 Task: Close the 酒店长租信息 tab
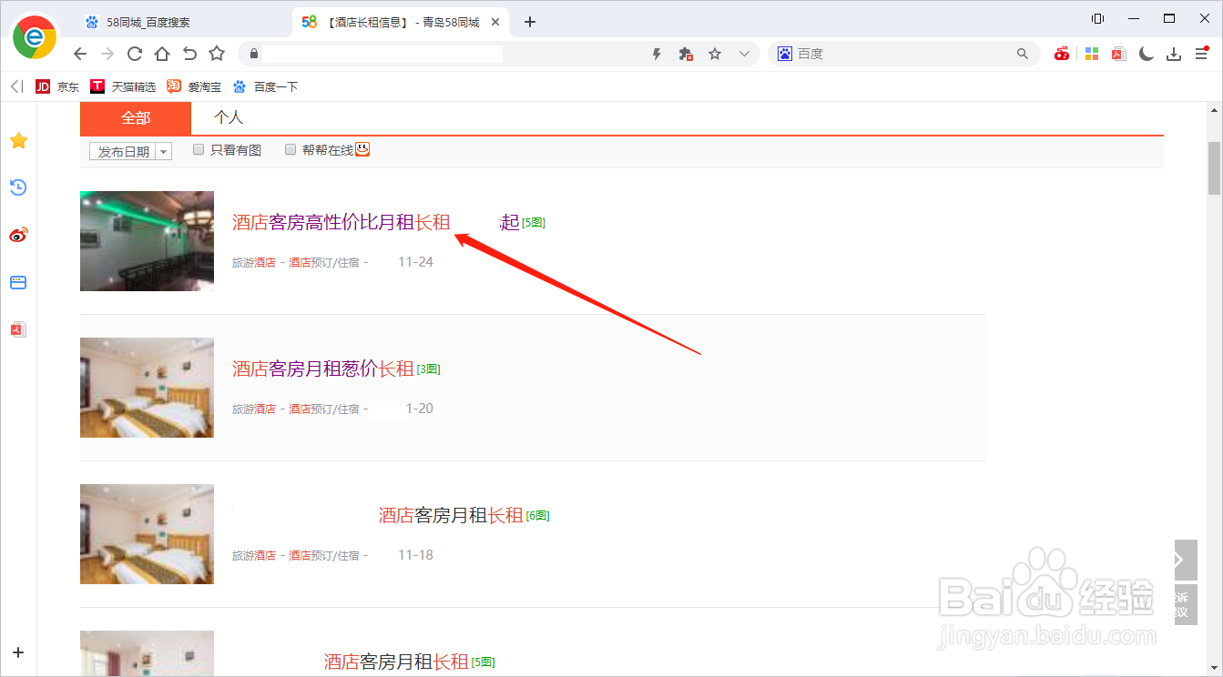pyautogui.click(x=496, y=22)
